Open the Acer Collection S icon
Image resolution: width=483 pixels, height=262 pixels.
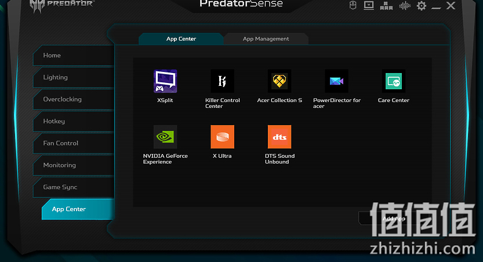[279, 81]
